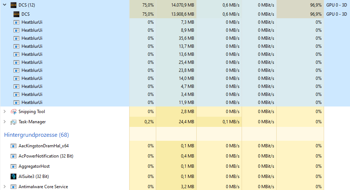Image resolution: width=350 pixels, height=190 pixels.
Task: Click the 35,6 MB HeatblurUi memory value
Action: [186, 38]
